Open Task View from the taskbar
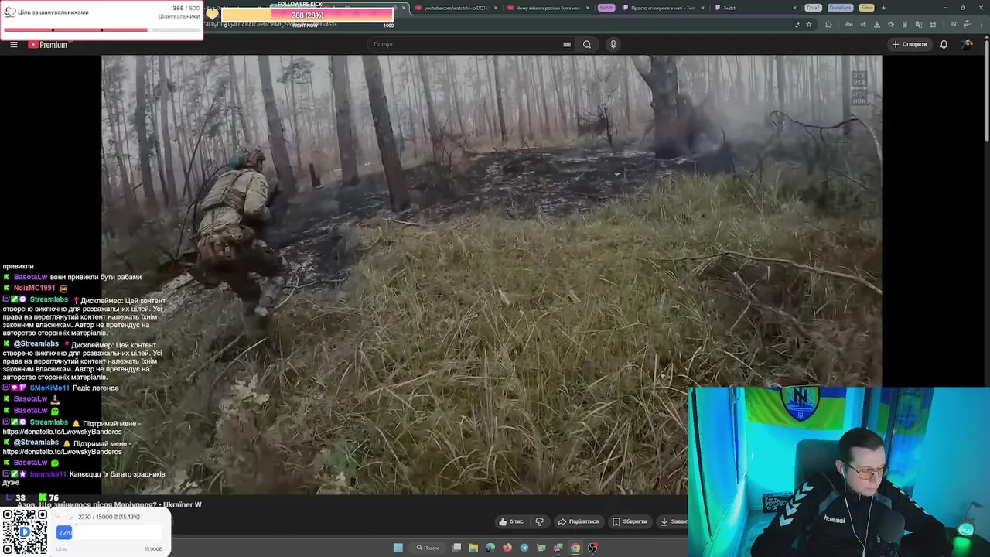 [x=456, y=548]
